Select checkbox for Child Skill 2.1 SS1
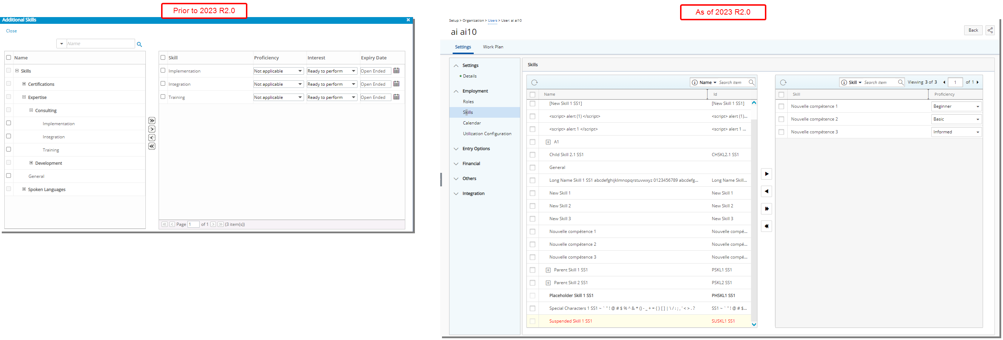 (533, 155)
